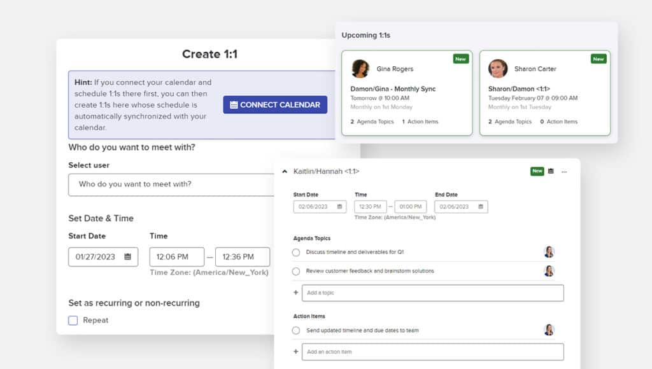Click calendar icon in the End Date field
Image resolution: width=652 pixels, height=369 pixels.
(481, 207)
